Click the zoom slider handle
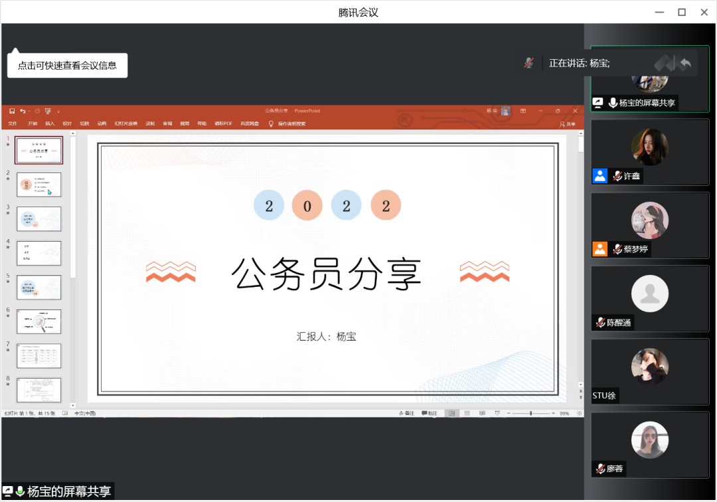The height and width of the screenshot is (502, 717). [531, 413]
